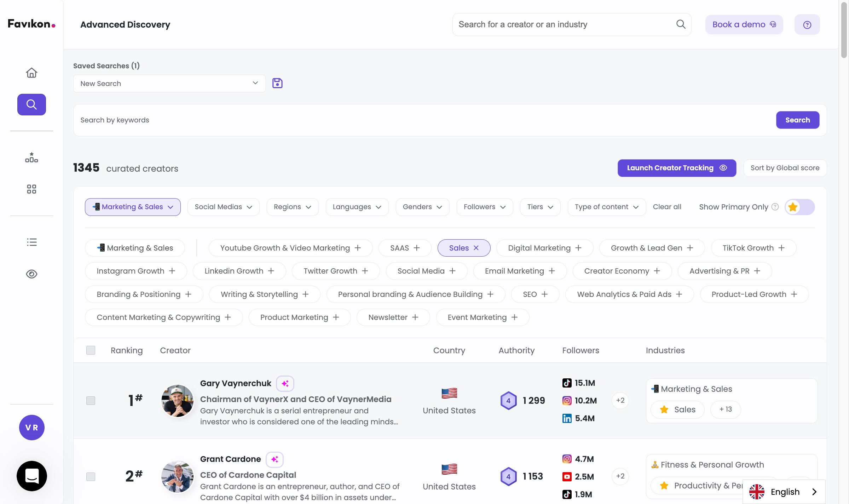Check the select-all checkbox in table header
This screenshot has height=504, width=849.
tap(91, 350)
